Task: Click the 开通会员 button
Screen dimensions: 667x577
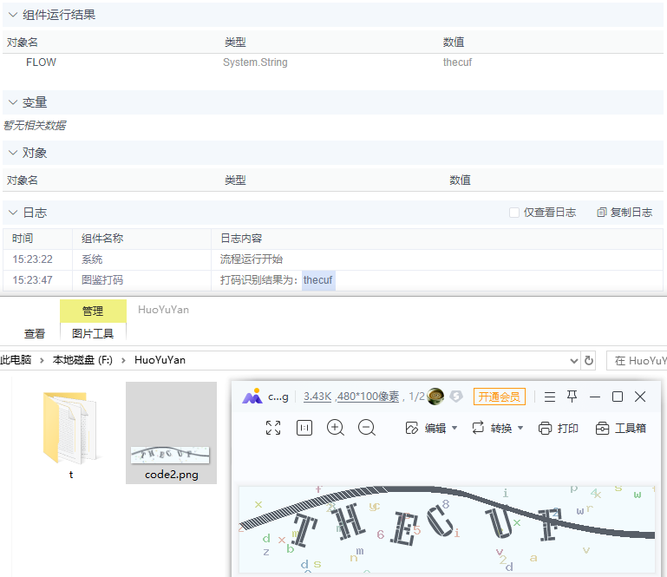Action: tap(500, 397)
